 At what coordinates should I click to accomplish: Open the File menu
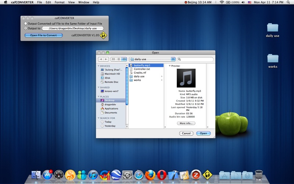(40, 2)
